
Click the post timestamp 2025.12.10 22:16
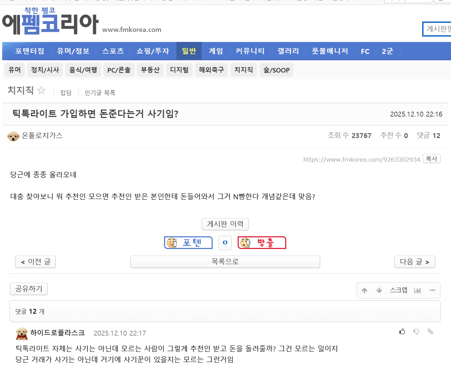coord(416,114)
